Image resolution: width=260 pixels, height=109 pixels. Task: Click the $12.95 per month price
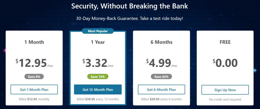click(x=34, y=63)
